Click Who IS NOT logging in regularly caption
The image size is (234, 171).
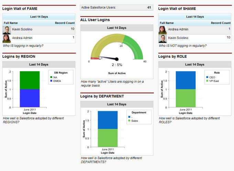click(183, 46)
